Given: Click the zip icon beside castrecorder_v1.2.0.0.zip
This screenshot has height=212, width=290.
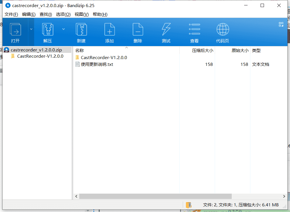Looking at the screenshot, I should click(7, 50).
